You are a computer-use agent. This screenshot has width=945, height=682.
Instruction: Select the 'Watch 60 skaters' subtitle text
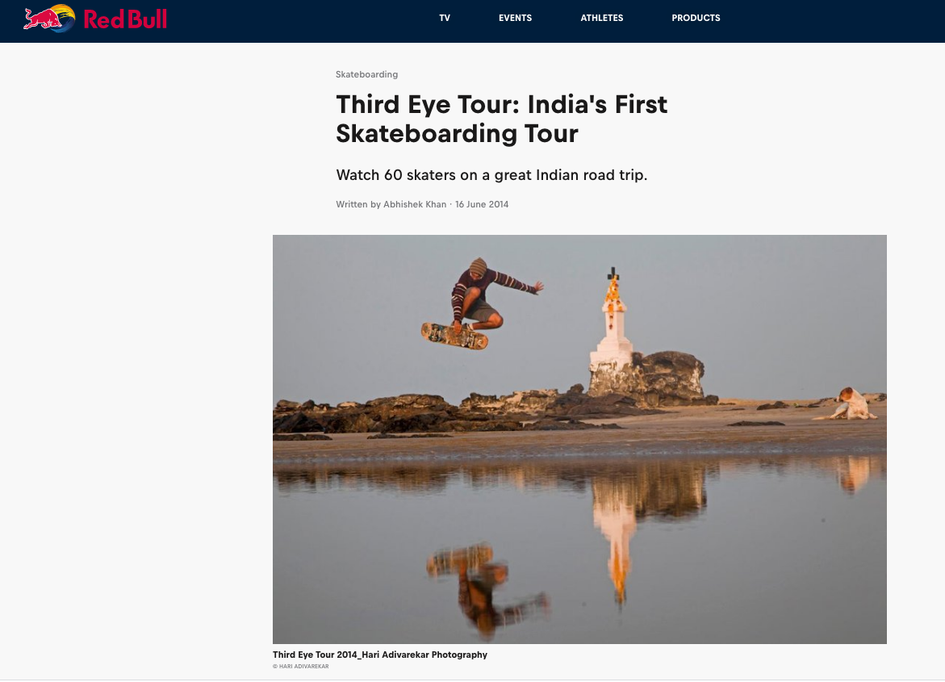coord(491,175)
